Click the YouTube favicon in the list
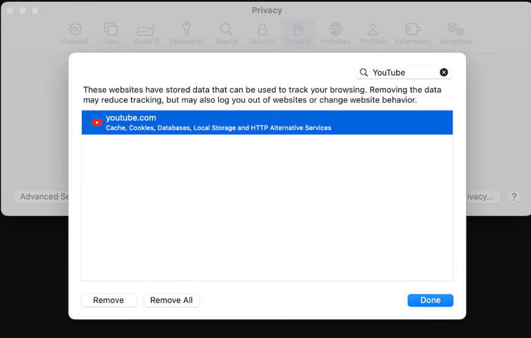The height and width of the screenshot is (338, 531). (97, 123)
